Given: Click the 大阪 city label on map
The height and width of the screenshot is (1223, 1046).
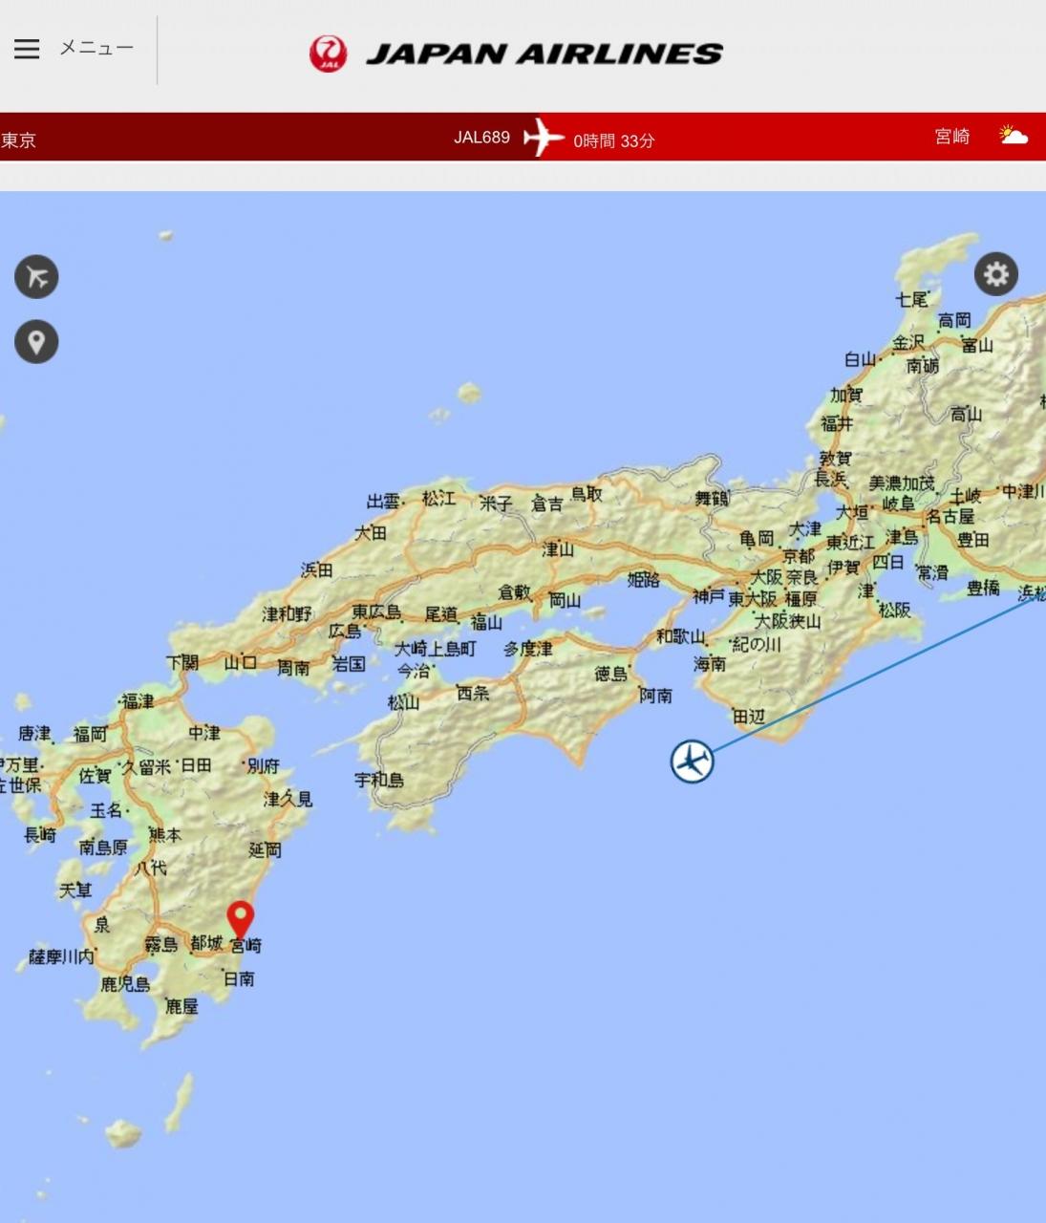Looking at the screenshot, I should tap(767, 577).
